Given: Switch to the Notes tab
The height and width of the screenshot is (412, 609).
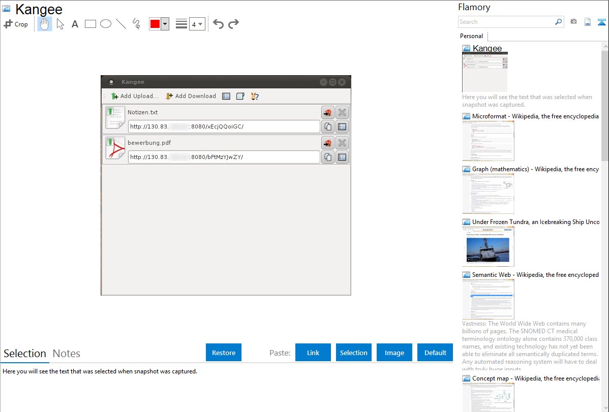Looking at the screenshot, I should (x=67, y=354).
